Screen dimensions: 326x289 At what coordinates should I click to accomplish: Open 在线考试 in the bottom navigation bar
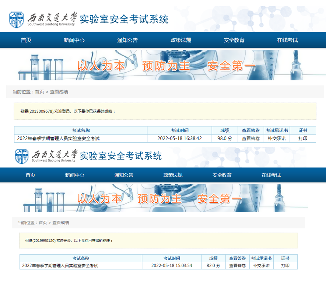point(271,175)
